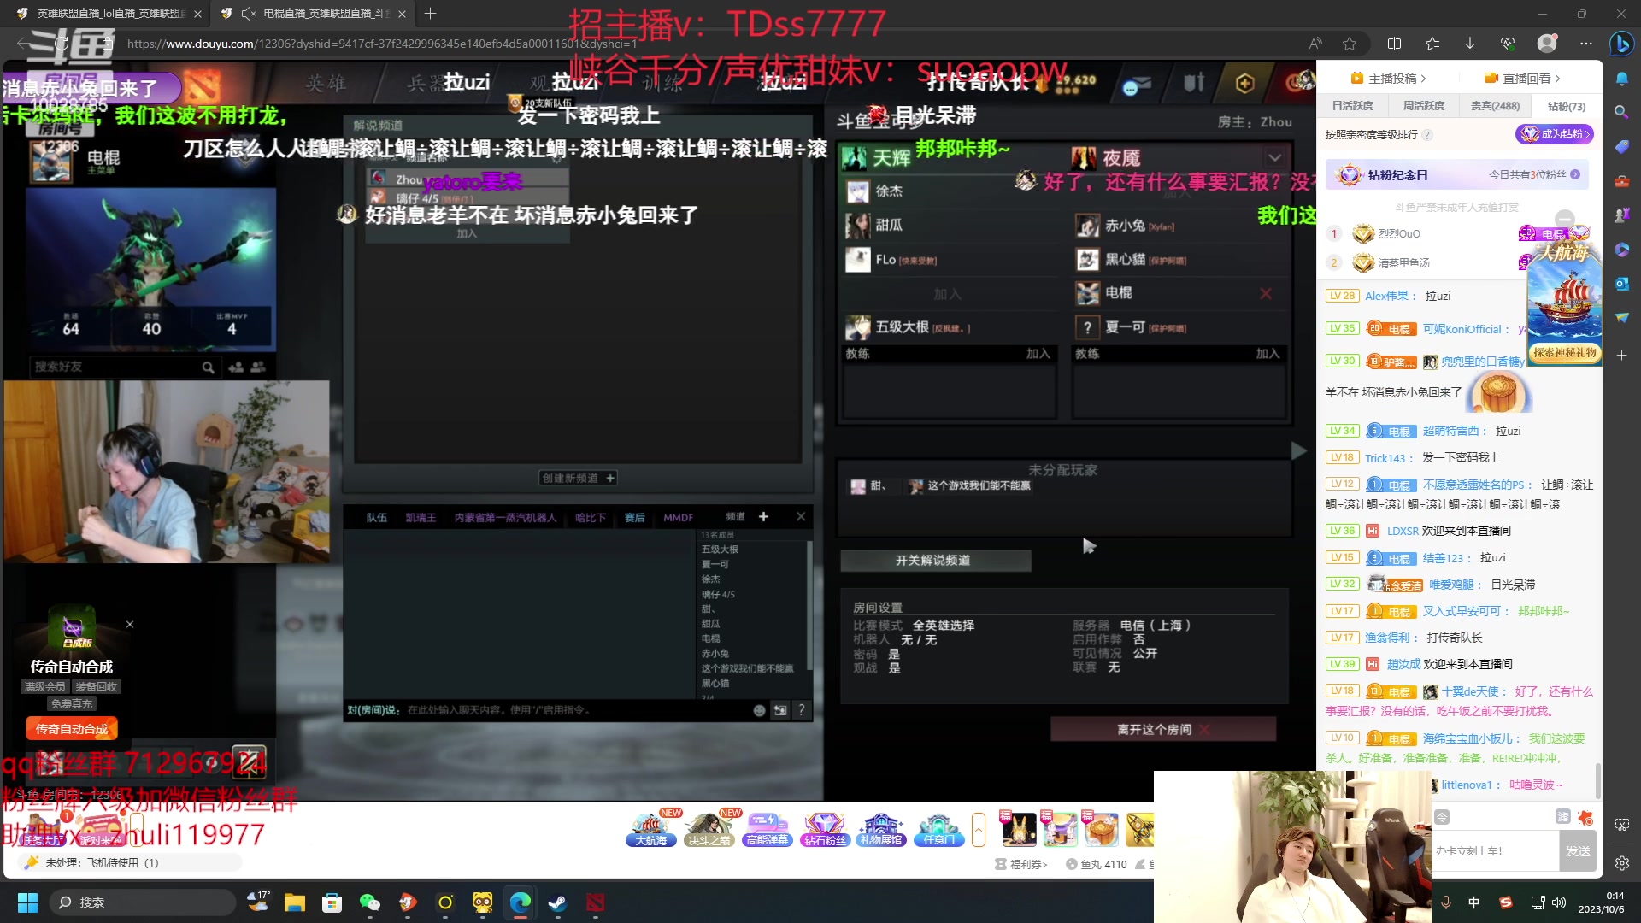Toggle the 中 input method indicator
This screenshot has height=923, width=1641.
coord(1473,902)
